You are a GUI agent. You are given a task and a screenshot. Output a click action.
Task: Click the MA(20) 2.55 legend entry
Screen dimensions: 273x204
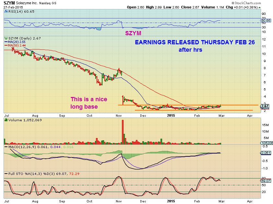(x=15, y=42)
